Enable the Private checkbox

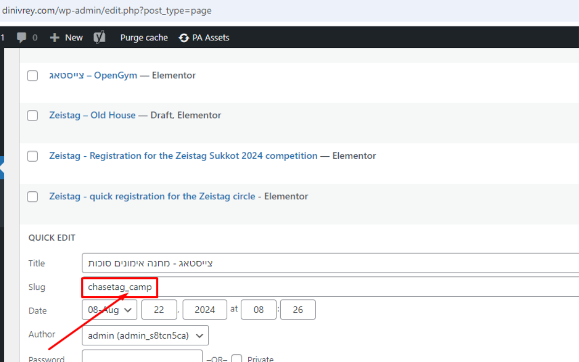tap(236, 359)
